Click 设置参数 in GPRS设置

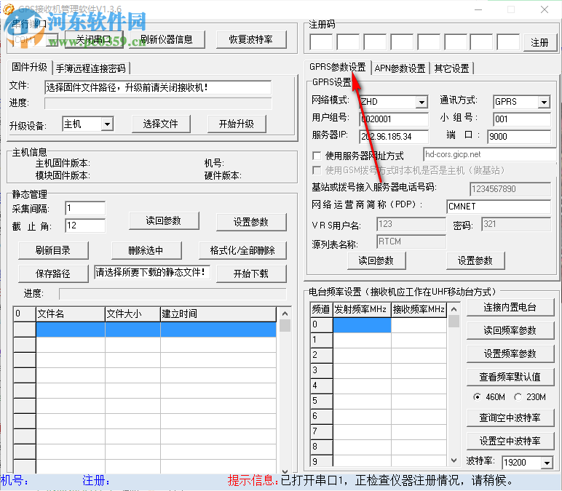pyautogui.click(x=475, y=260)
